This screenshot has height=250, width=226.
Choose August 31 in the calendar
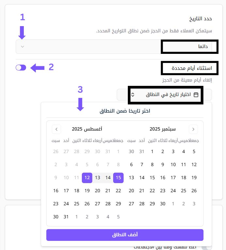click(66, 217)
